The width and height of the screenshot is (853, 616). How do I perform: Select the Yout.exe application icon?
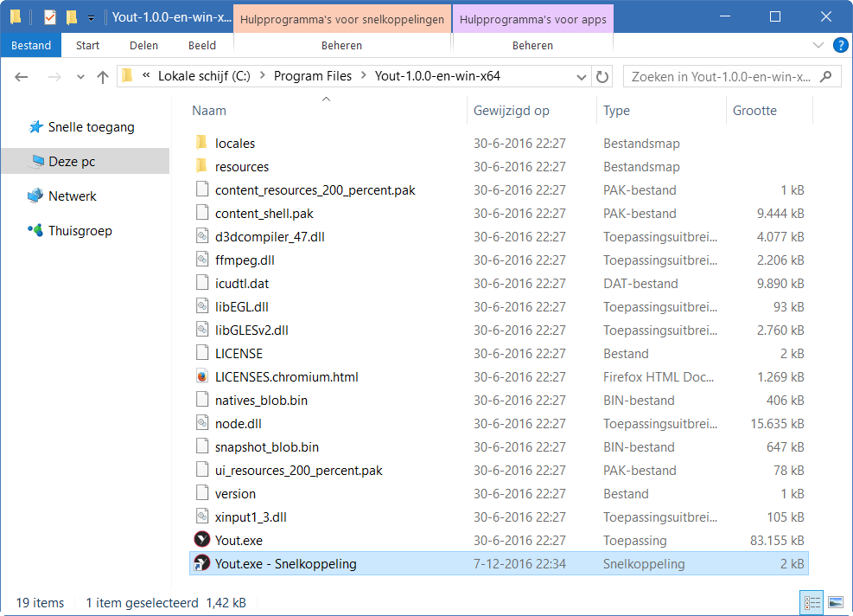click(x=202, y=540)
